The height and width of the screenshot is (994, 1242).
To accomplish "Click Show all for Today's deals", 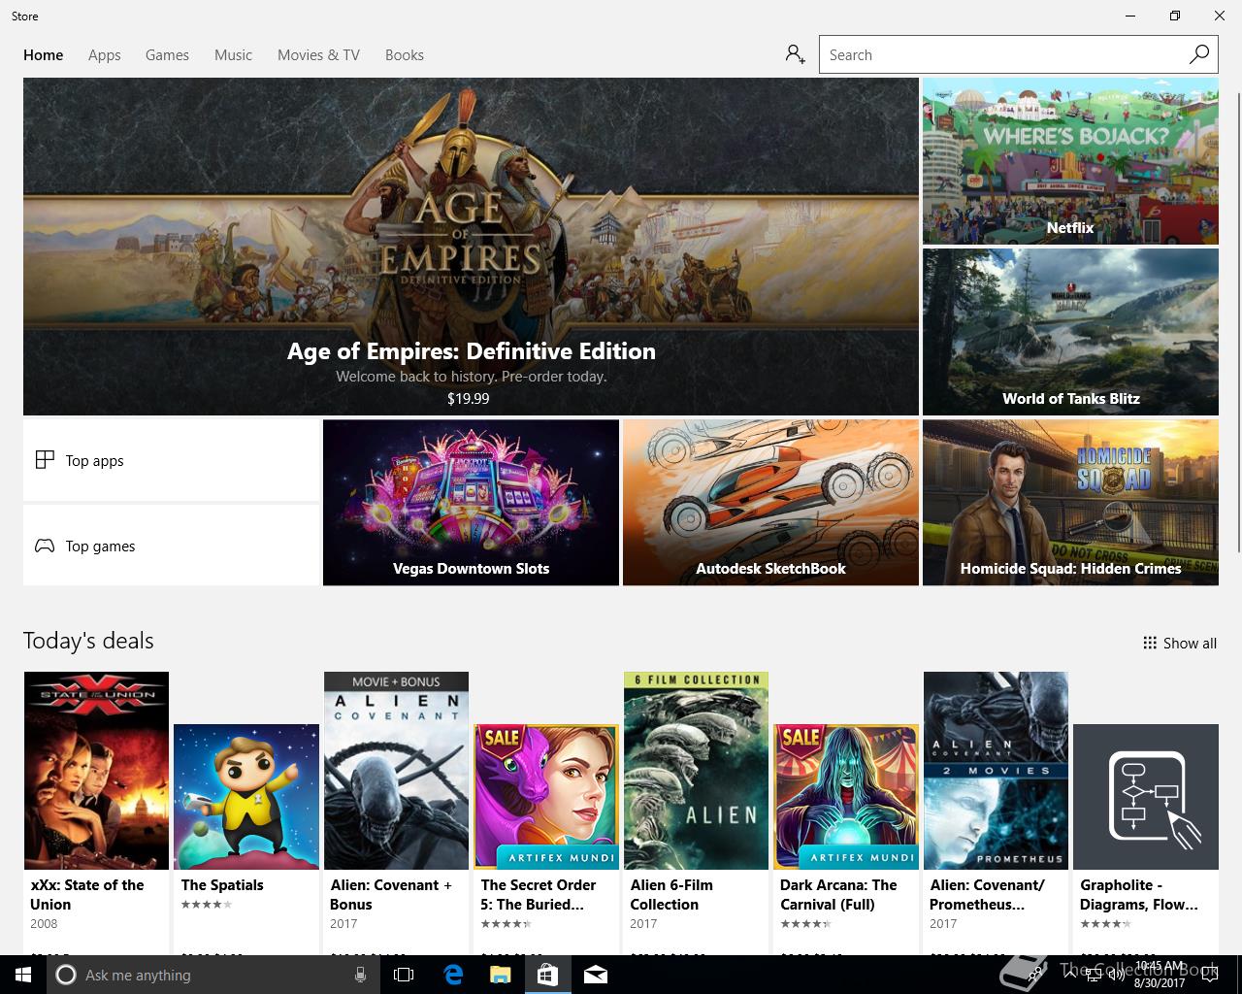I will [1180, 643].
